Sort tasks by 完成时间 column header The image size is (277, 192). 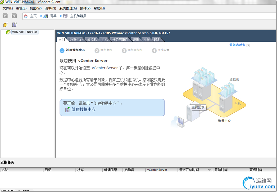tap(262, 170)
